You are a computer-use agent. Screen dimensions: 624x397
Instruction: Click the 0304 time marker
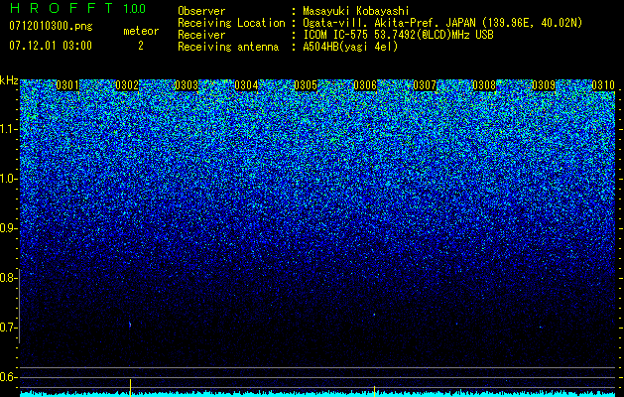(x=246, y=85)
